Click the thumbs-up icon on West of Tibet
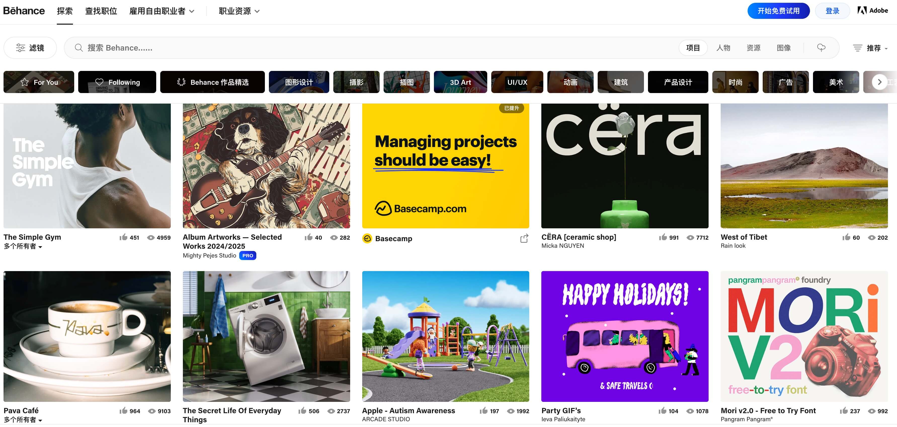The height and width of the screenshot is (427, 897). pos(846,237)
